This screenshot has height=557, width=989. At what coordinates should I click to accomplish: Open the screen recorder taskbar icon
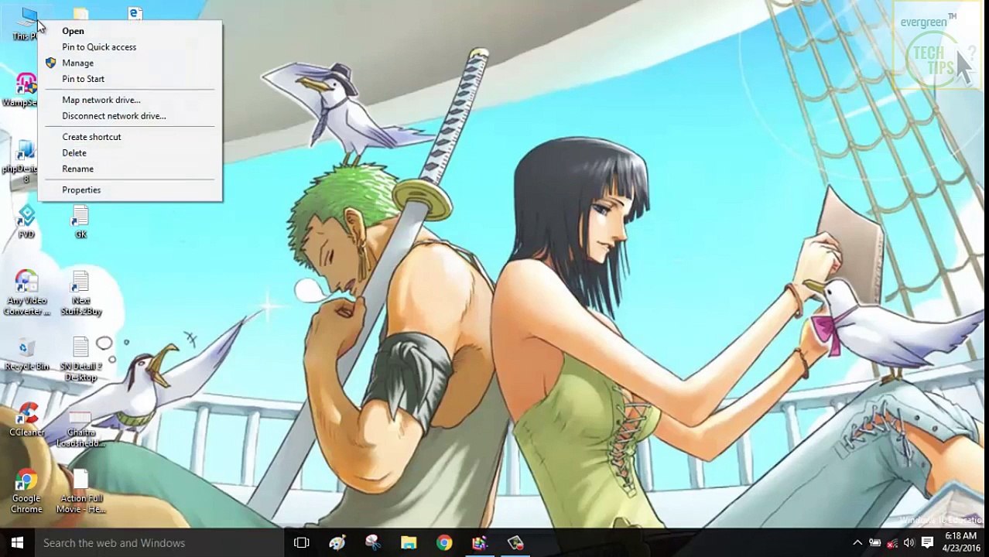(x=515, y=543)
